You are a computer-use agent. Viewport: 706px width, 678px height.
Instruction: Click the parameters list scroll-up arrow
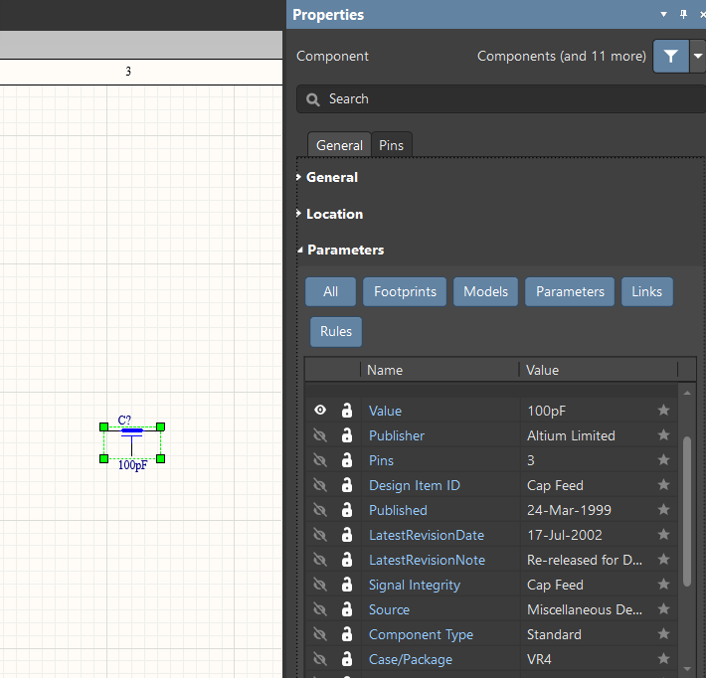[x=687, y=393]
